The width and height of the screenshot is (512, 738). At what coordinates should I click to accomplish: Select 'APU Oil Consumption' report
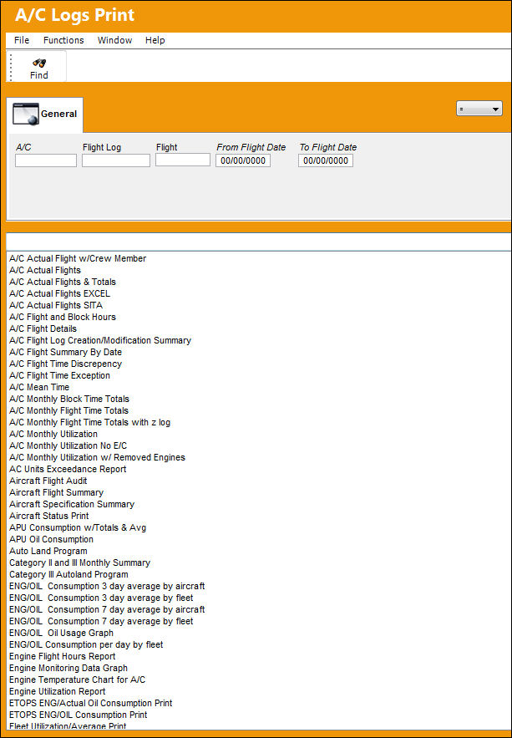pos(51,539)
